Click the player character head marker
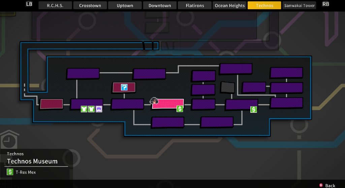 point(154,101)
